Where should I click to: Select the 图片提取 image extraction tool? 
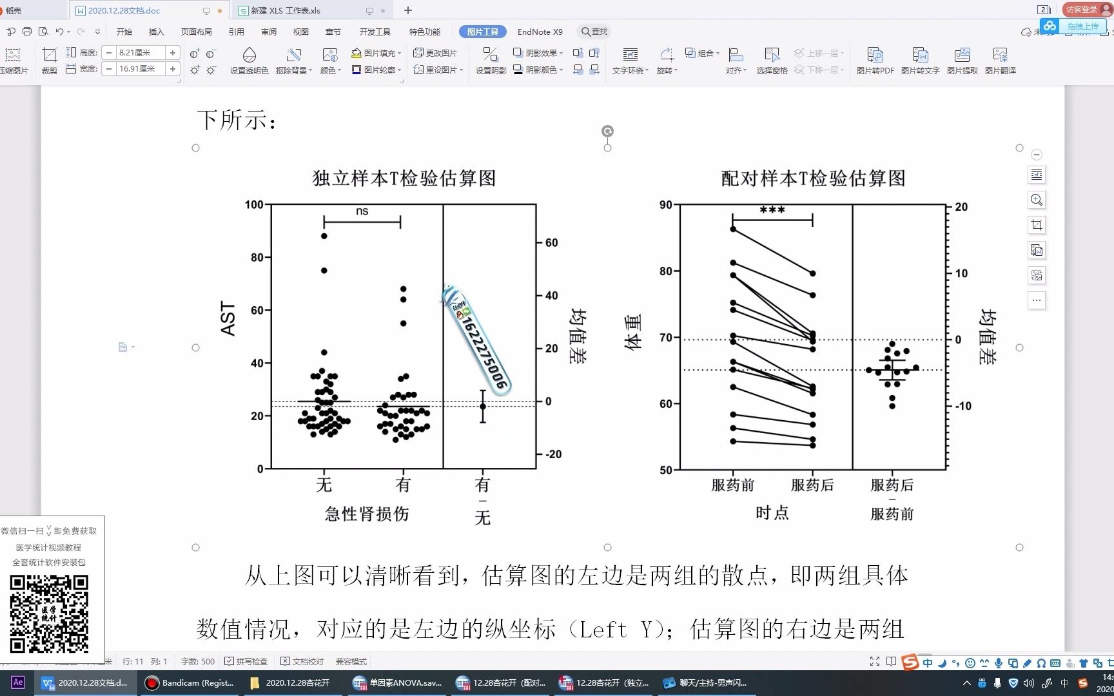click(962, 61)
